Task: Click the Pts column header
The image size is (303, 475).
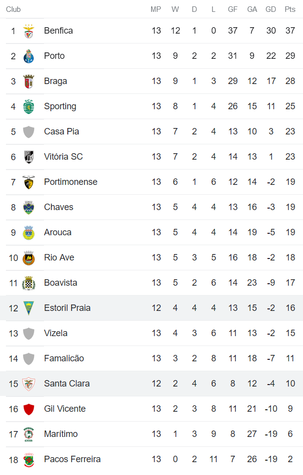Action: [290, 9]
